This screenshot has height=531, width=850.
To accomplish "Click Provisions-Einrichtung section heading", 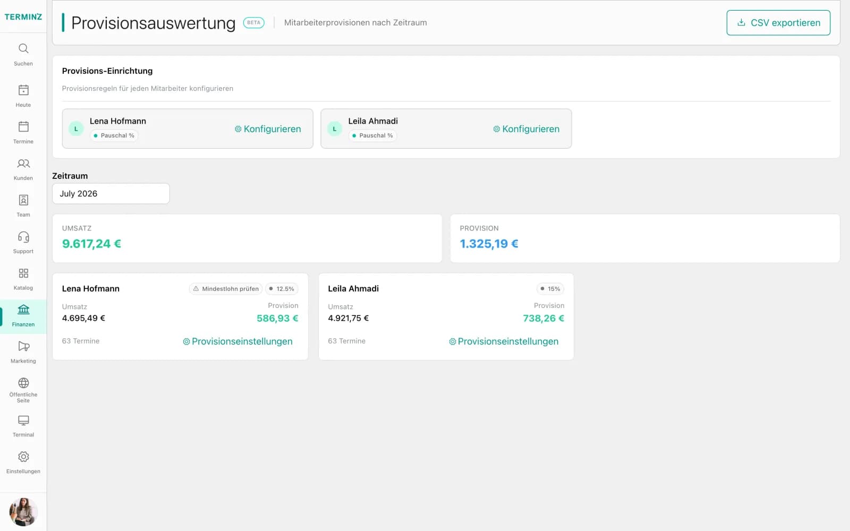I will coord(107,71).
